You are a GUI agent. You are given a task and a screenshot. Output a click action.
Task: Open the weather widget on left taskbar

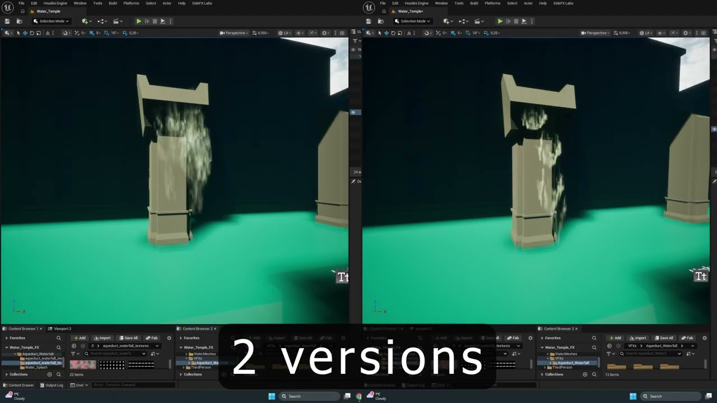point(16,396)
